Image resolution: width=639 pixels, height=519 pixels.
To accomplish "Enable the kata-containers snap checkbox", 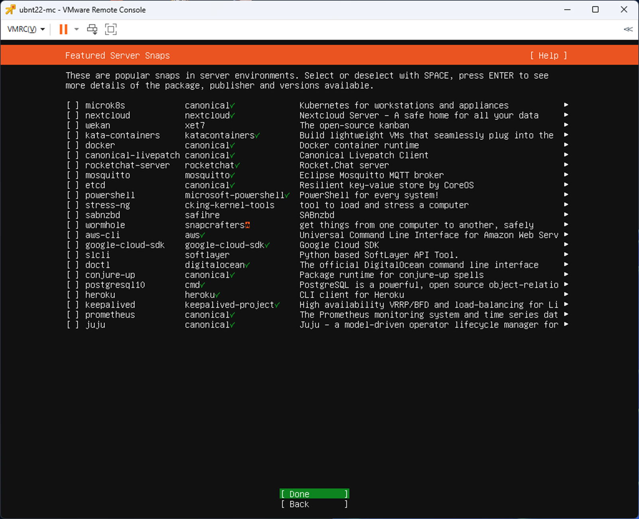I will [73, 135].
